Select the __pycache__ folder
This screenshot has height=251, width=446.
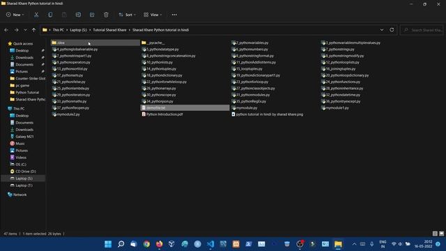(x=155, y=43)
